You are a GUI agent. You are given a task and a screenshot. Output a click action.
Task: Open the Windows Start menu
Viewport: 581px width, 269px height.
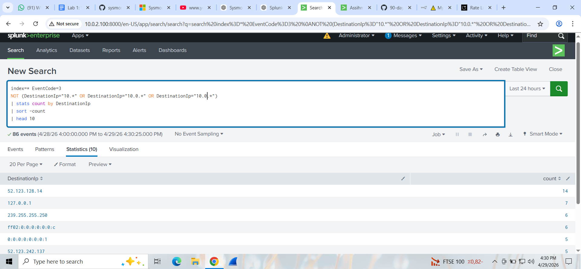(x=9, y=261)
